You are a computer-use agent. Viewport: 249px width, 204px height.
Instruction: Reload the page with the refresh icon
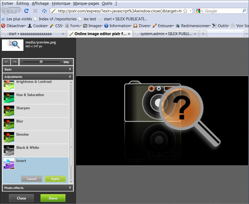tap(26, 11)
